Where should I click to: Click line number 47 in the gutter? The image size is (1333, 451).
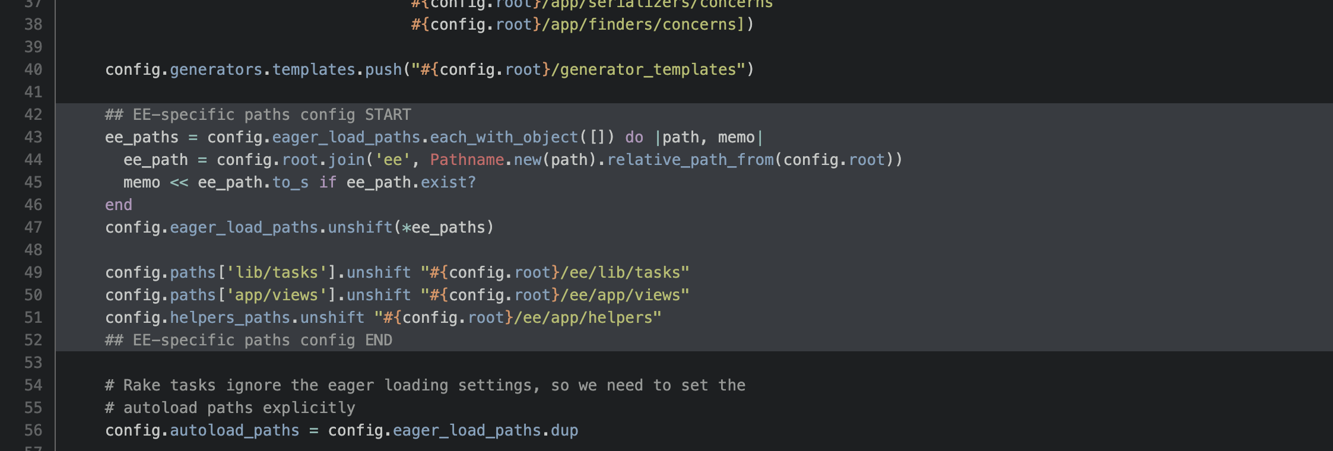[x=33, y=227]
